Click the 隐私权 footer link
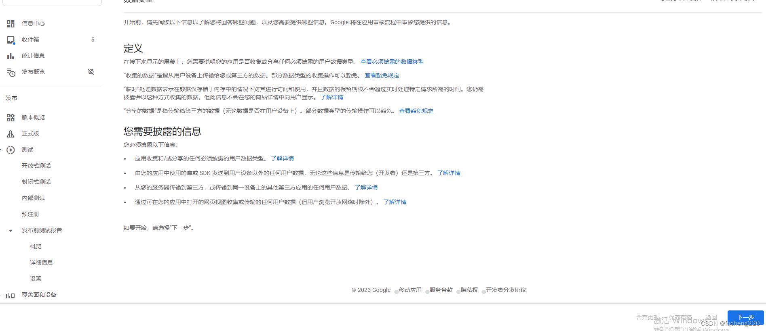766x331 pixels. 469,290
